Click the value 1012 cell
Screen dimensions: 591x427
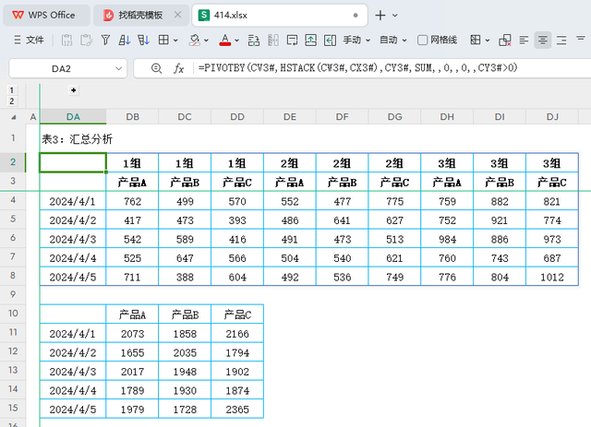pos(552,278)
